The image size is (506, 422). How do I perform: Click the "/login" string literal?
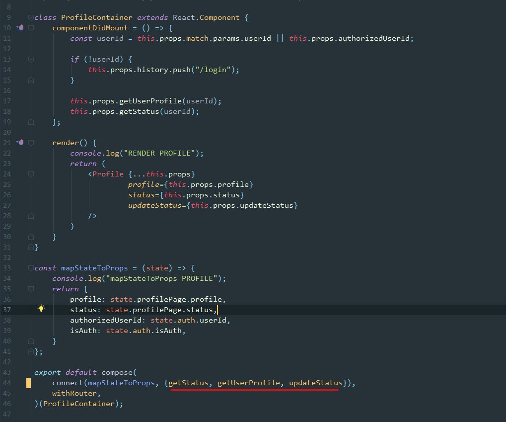click(x=213, y=70)
